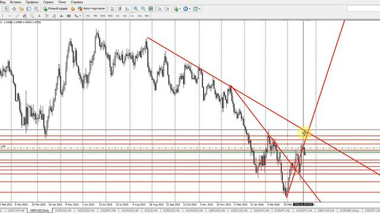Click the search field in the toolbar
380x213 pixels.
tap(363, 9)
